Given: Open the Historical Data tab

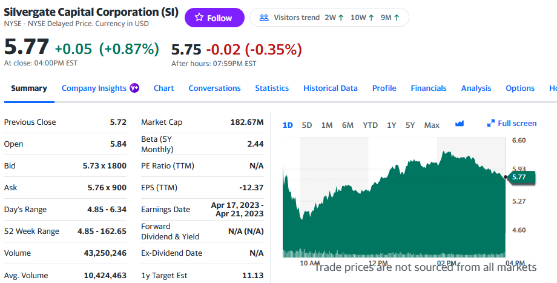Looking at the screenshot, I should [x=331, y=88].
